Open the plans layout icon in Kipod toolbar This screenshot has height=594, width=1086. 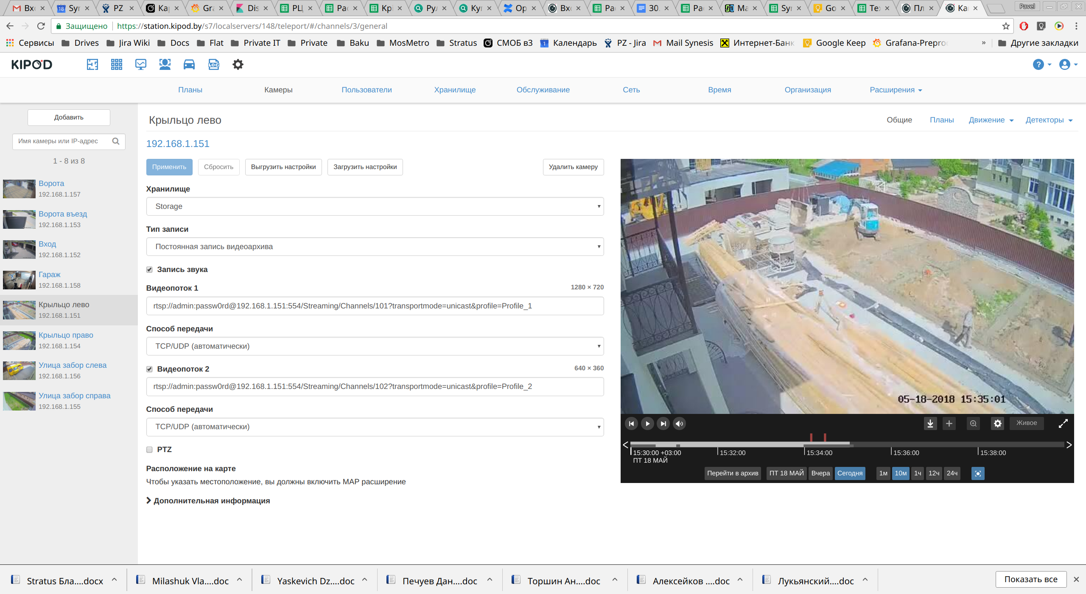point(92,64)
